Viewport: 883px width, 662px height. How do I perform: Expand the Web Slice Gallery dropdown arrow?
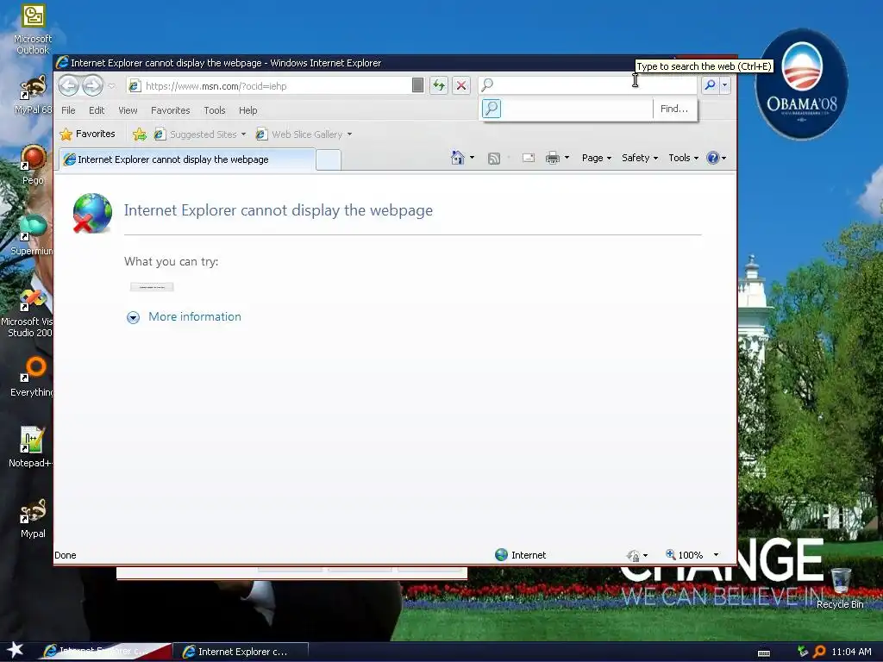(x=350, y=134)
